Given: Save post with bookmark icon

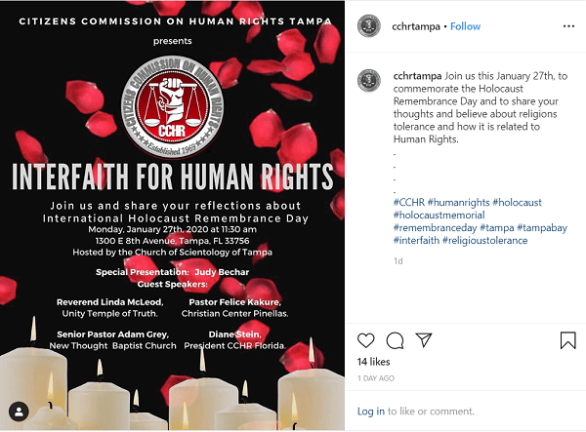Looking at the screenshot, I should click(567, 340).
